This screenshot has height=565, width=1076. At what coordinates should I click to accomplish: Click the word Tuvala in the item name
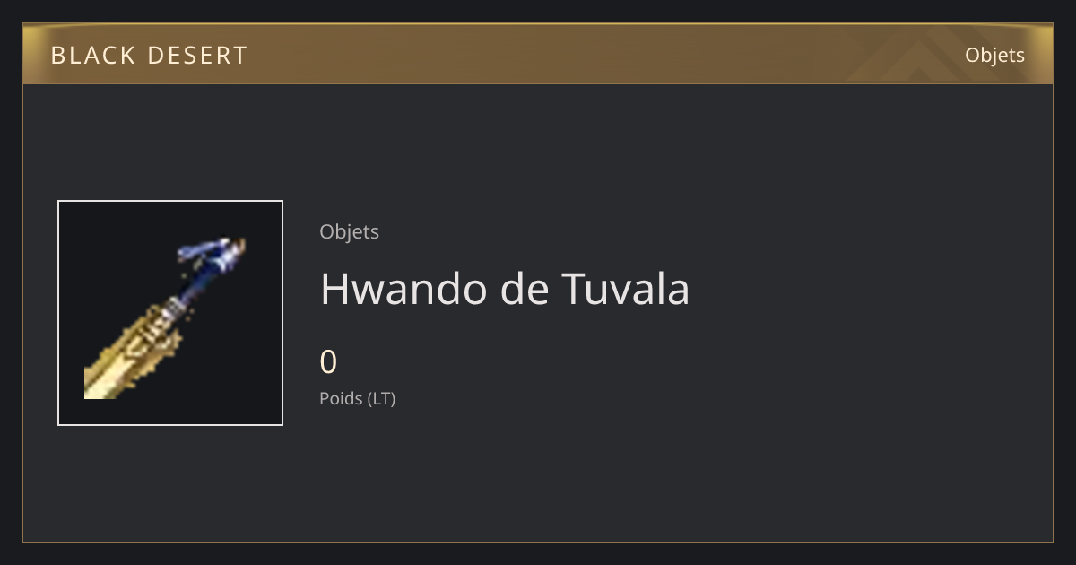tap(626, 289)
